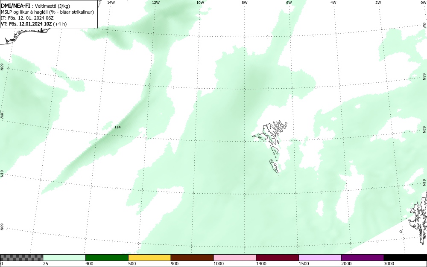Click the legend value 25
Image resolution: width=427 pixels, height=267 pixels.
click(x=46, y=264)
